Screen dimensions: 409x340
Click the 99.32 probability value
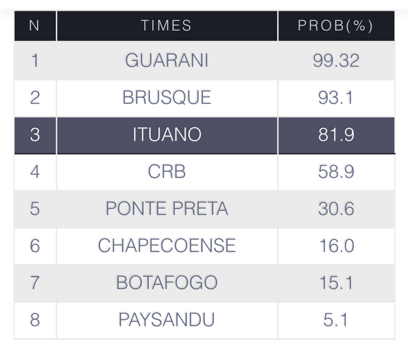coord(336,61)
